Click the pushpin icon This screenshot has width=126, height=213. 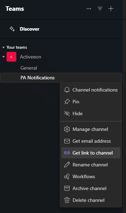point(67,102)
